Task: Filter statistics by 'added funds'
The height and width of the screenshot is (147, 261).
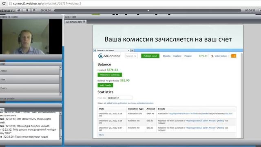Action: click(x=112, y=103)
